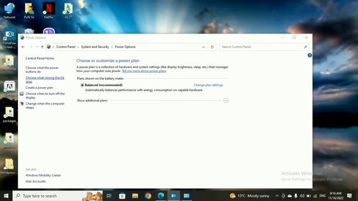
Task: Click the microphone tray icon
Action: (x=296, y=196)
